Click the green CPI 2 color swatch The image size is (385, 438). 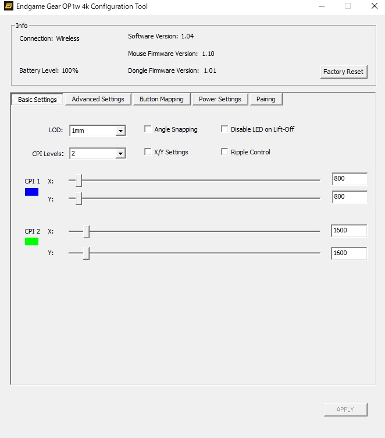tap(31, 241)
